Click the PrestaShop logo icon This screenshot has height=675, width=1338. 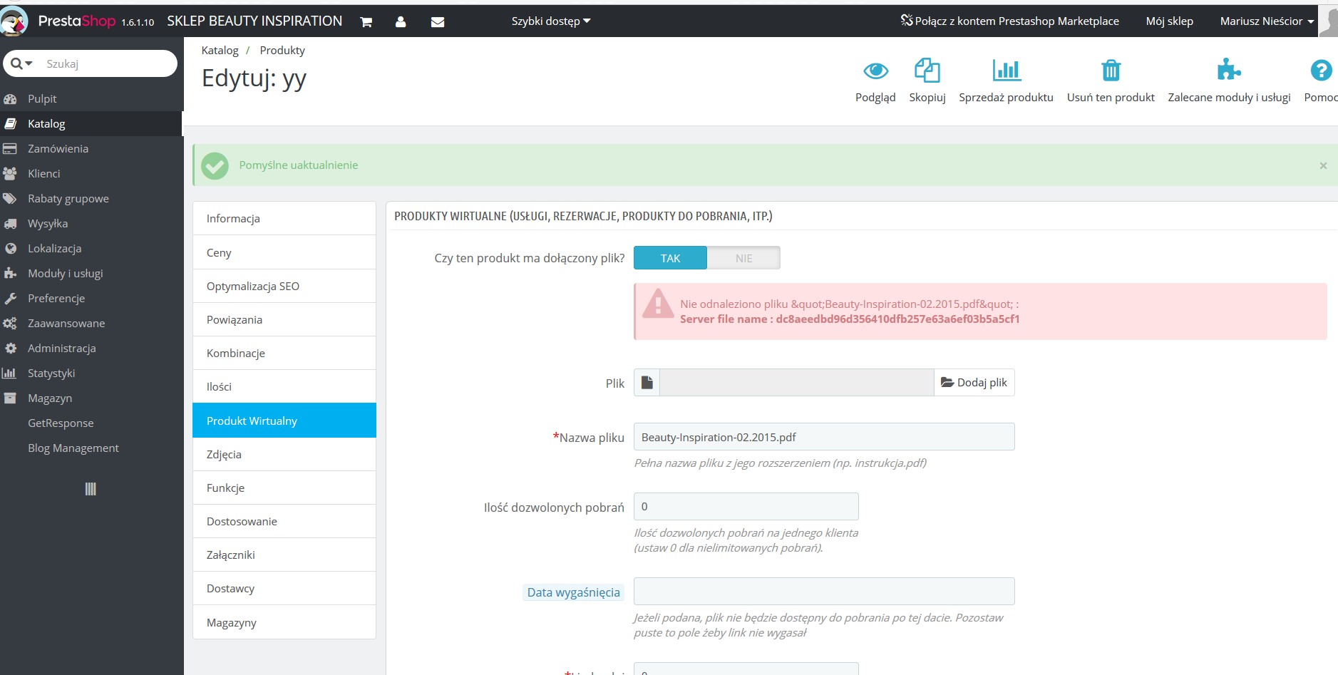pyautogui.click(x=14, y=21)
